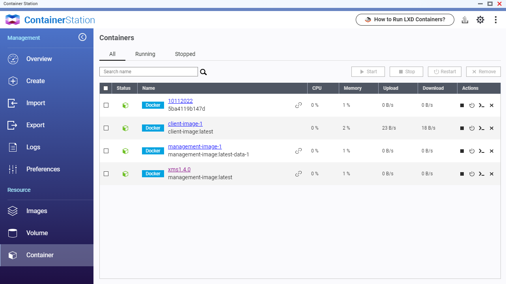
Task: Switch to the Stopped tab
Action: 185,54
